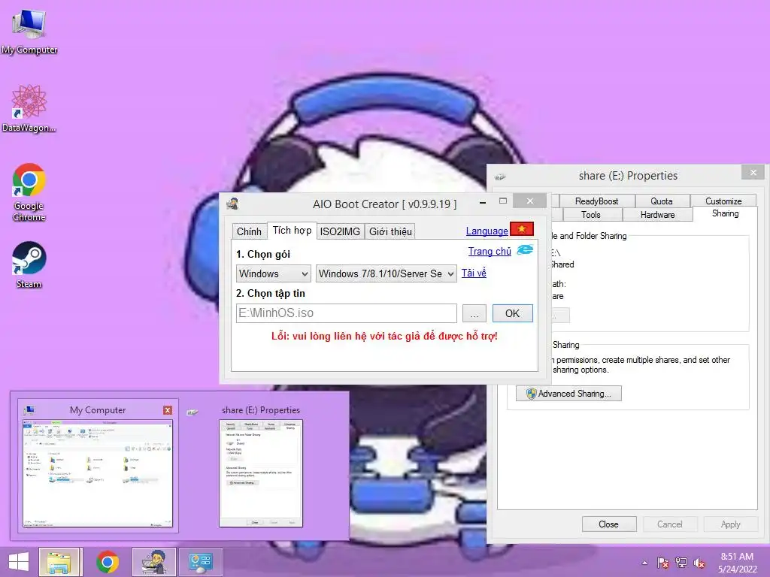Viewport: 770px width, 577px height.
Task: Click the Action Center flag tray icon
Action: [662, 563]
